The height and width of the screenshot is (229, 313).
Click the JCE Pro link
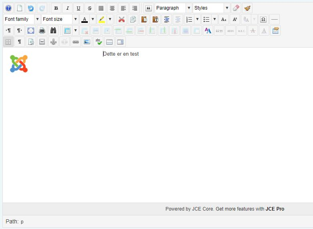point(275,209)
